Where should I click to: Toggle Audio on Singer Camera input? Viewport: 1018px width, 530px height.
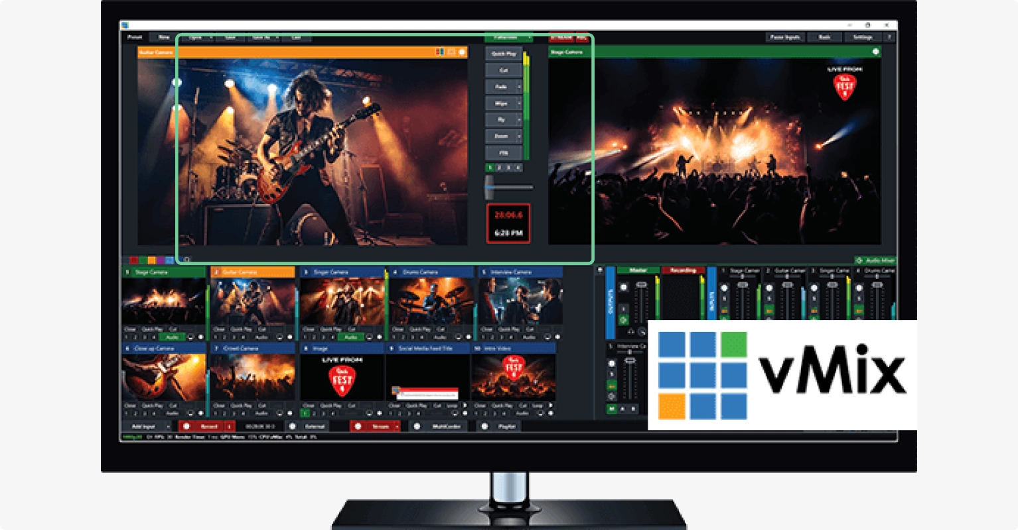tap(350, 337)
